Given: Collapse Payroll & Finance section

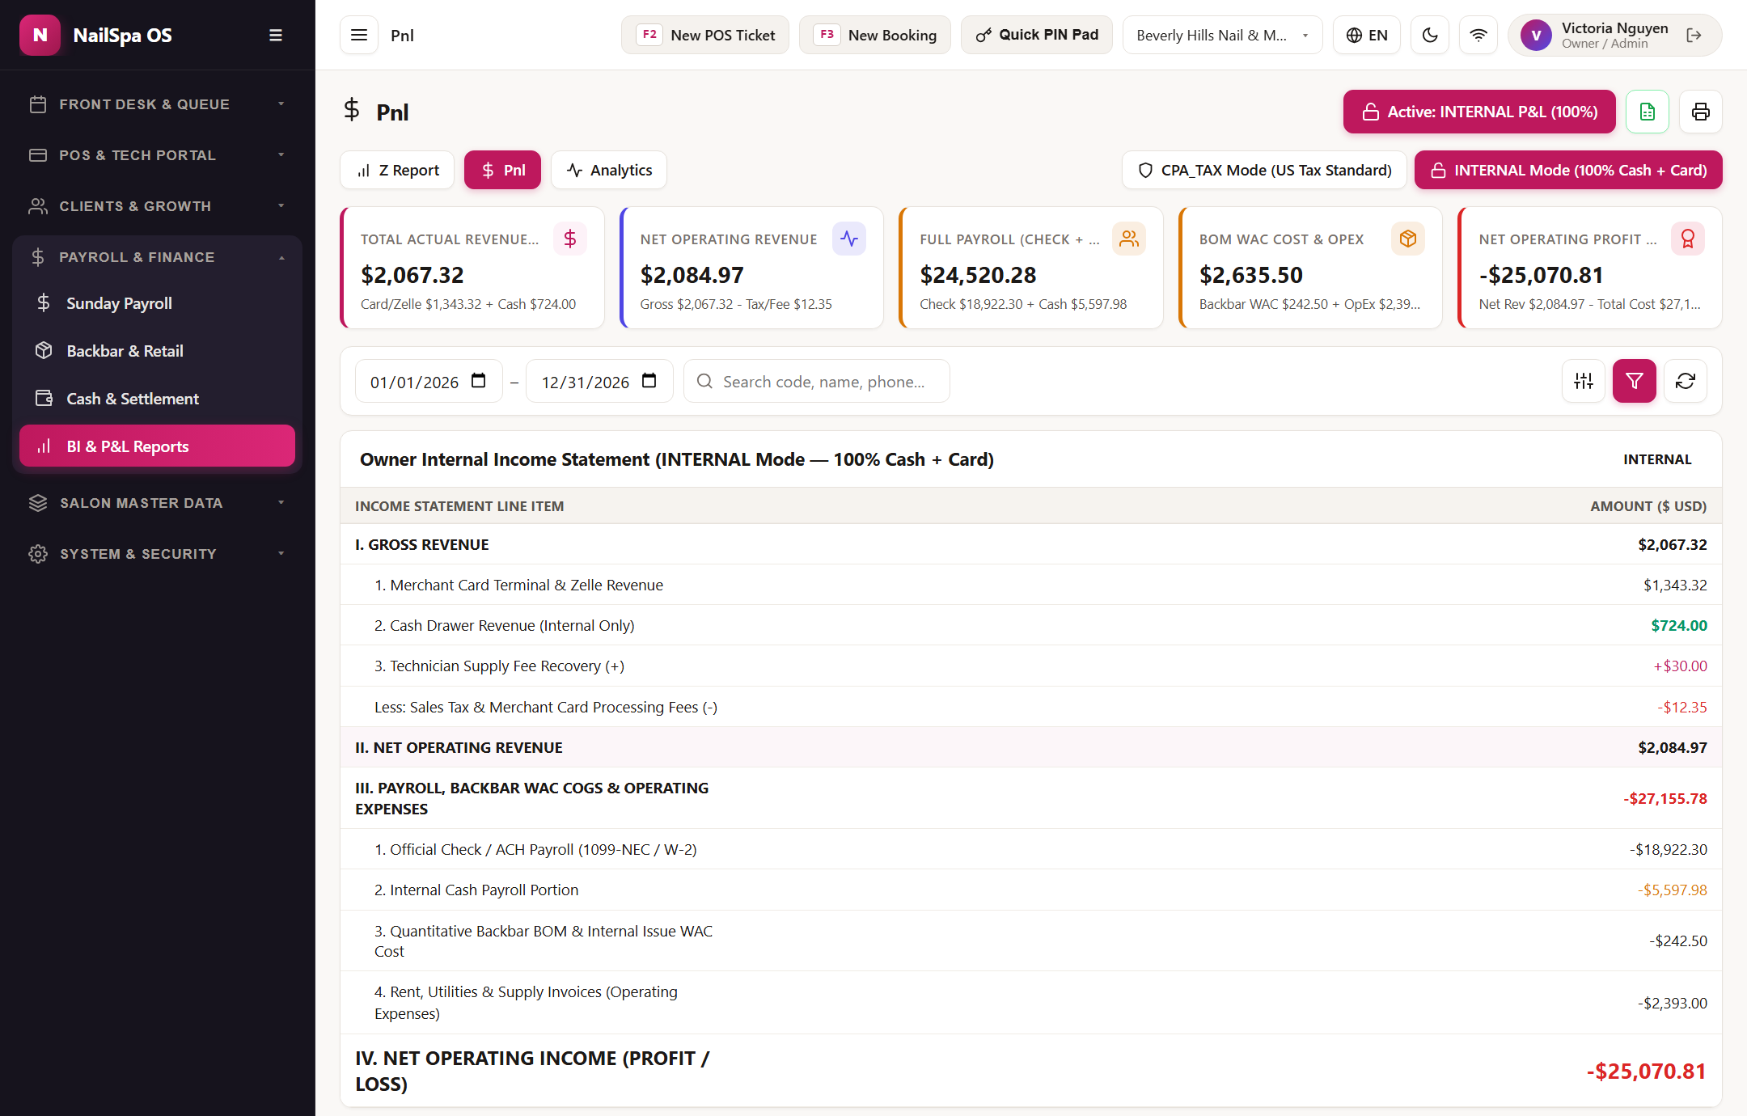Looking at the screenshot, I should click(158, 257).
